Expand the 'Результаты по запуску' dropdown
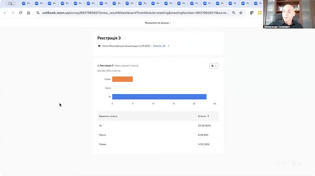The height and width of the screenshot is (176, 315). point(158,23)
